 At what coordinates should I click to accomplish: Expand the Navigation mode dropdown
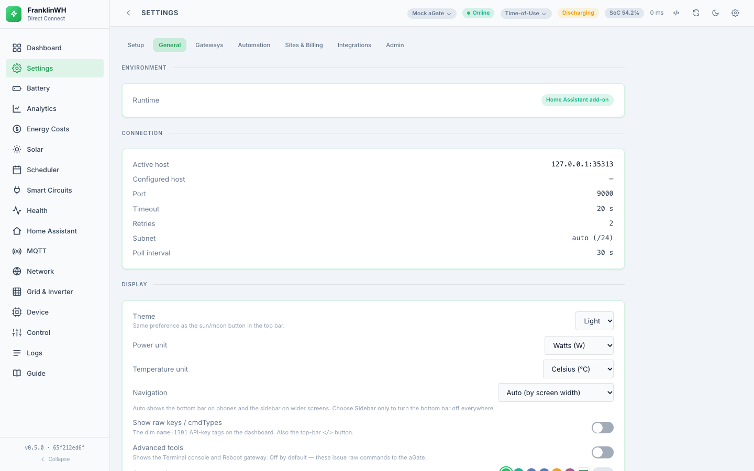556,392
